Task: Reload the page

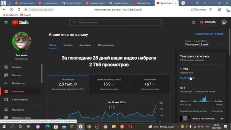Action: point(19,10)
